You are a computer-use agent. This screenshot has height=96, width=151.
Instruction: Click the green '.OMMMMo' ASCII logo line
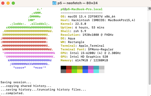point(34,17)
